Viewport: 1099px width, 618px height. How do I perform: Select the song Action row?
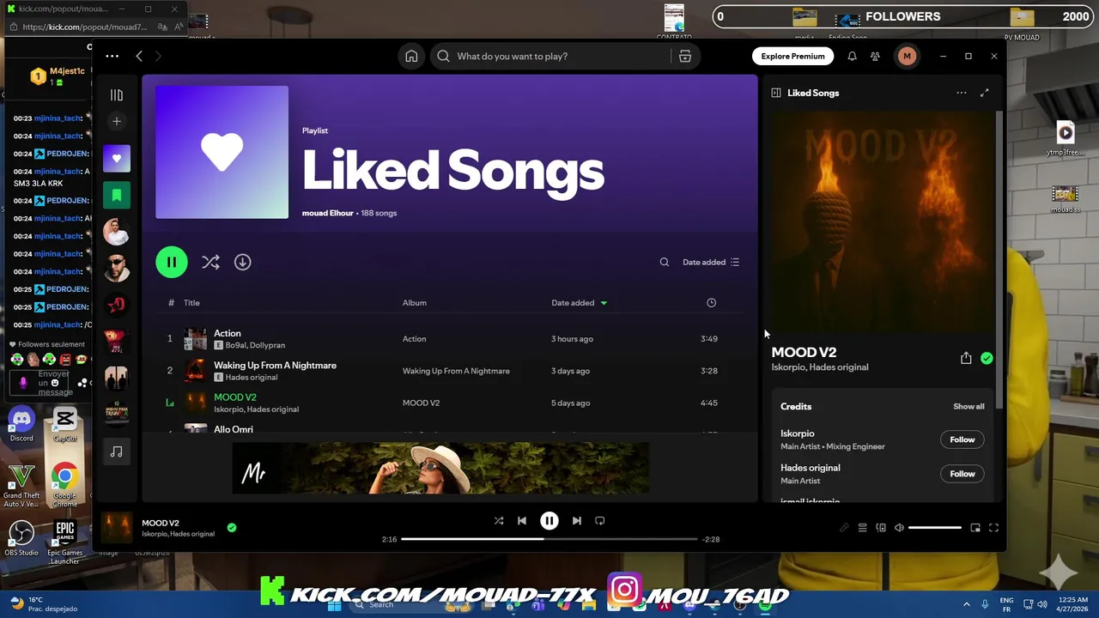point(448,339)
